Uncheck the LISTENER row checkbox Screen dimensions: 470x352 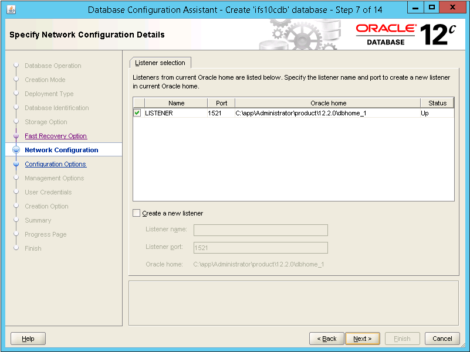137,113
